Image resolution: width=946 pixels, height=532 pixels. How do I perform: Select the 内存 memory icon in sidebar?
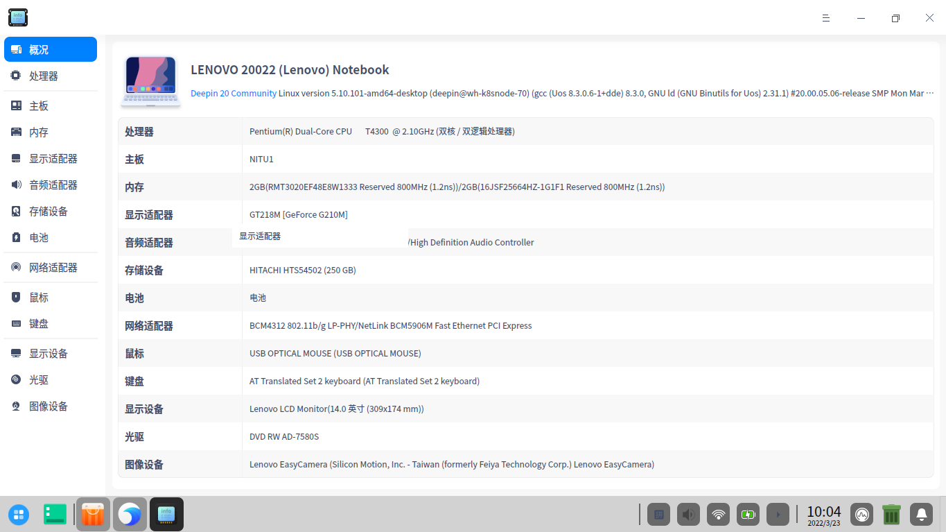click(x=16, y=132)
